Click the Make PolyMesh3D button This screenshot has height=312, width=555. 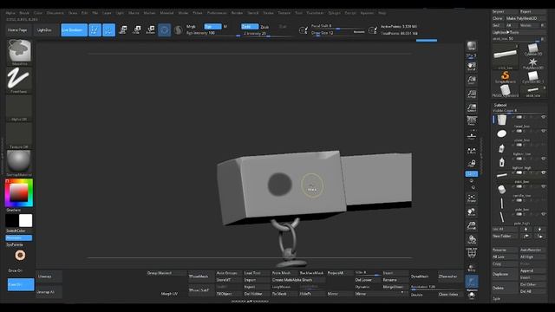click(526, 18)
